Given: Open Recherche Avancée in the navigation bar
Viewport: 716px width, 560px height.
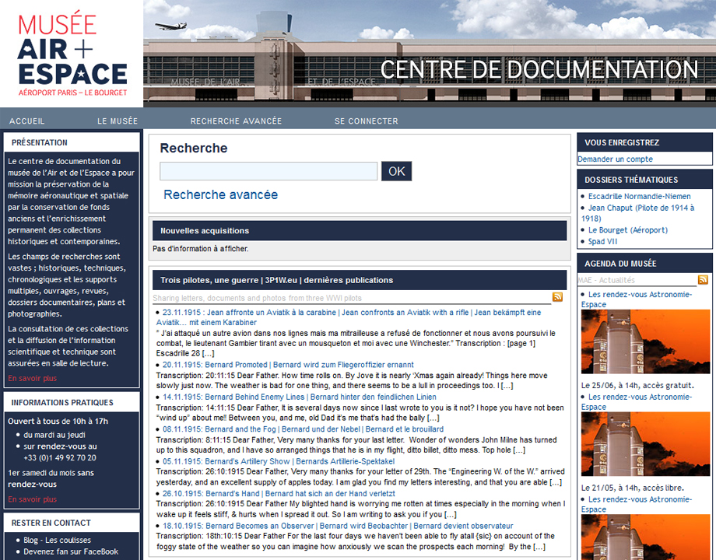Looking at the screenshot, I should coord(236,121).
